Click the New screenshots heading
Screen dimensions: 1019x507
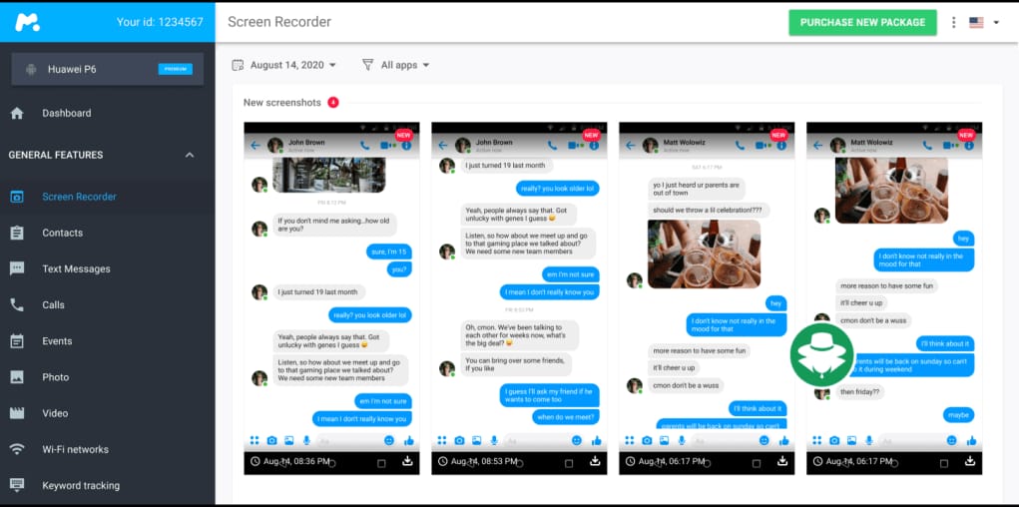pos(282,103)
